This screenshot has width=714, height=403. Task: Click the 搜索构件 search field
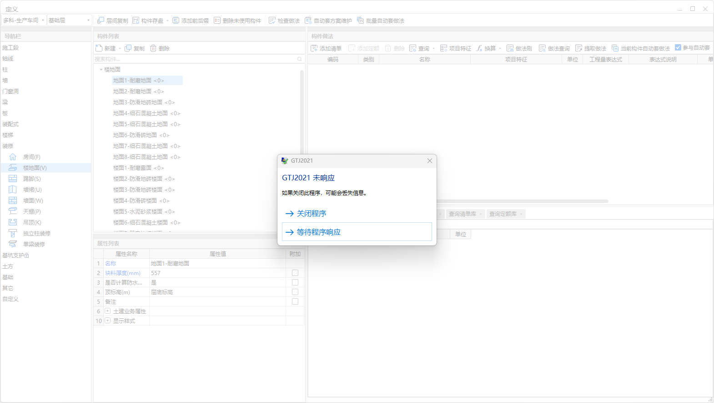[199, 59]
